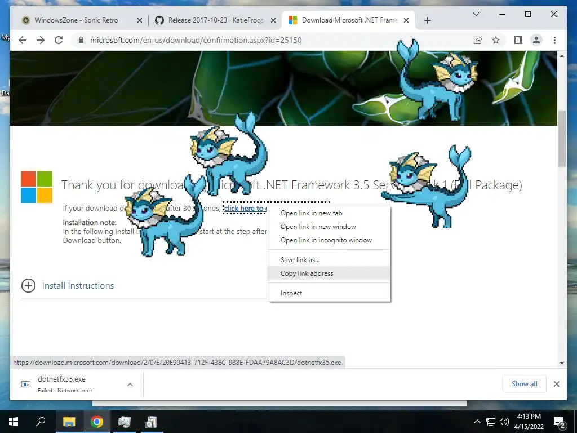577x433 pixels.
Task: Open the monitor app icon in taskbar
Action: 125,422
